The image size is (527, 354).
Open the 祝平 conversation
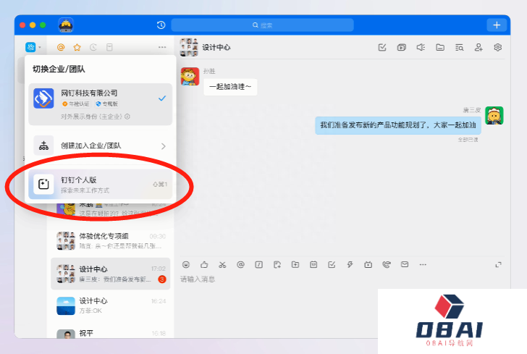[111, 334]
